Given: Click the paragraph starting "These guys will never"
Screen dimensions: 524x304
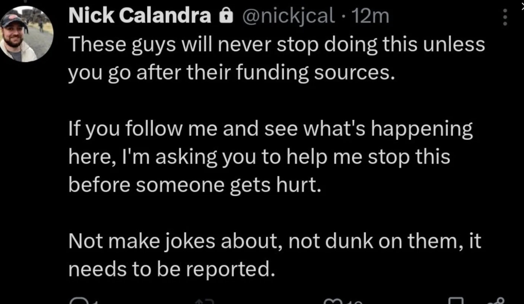Looking at the screenshot, I should (x=276, y=58).
